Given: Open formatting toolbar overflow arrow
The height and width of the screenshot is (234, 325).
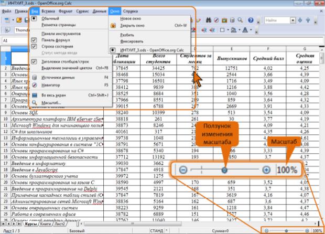Looking at the screenshot, I should 256,31.
